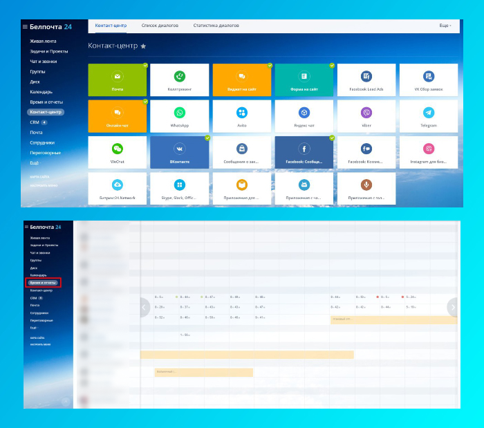
Task: Click right arrow to show next timesheet days
Action: [x=452, y=308]
